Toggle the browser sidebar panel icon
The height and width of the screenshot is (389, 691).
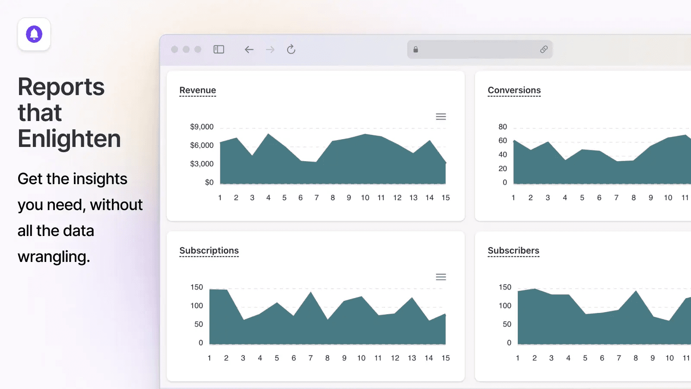coord(219,50)
